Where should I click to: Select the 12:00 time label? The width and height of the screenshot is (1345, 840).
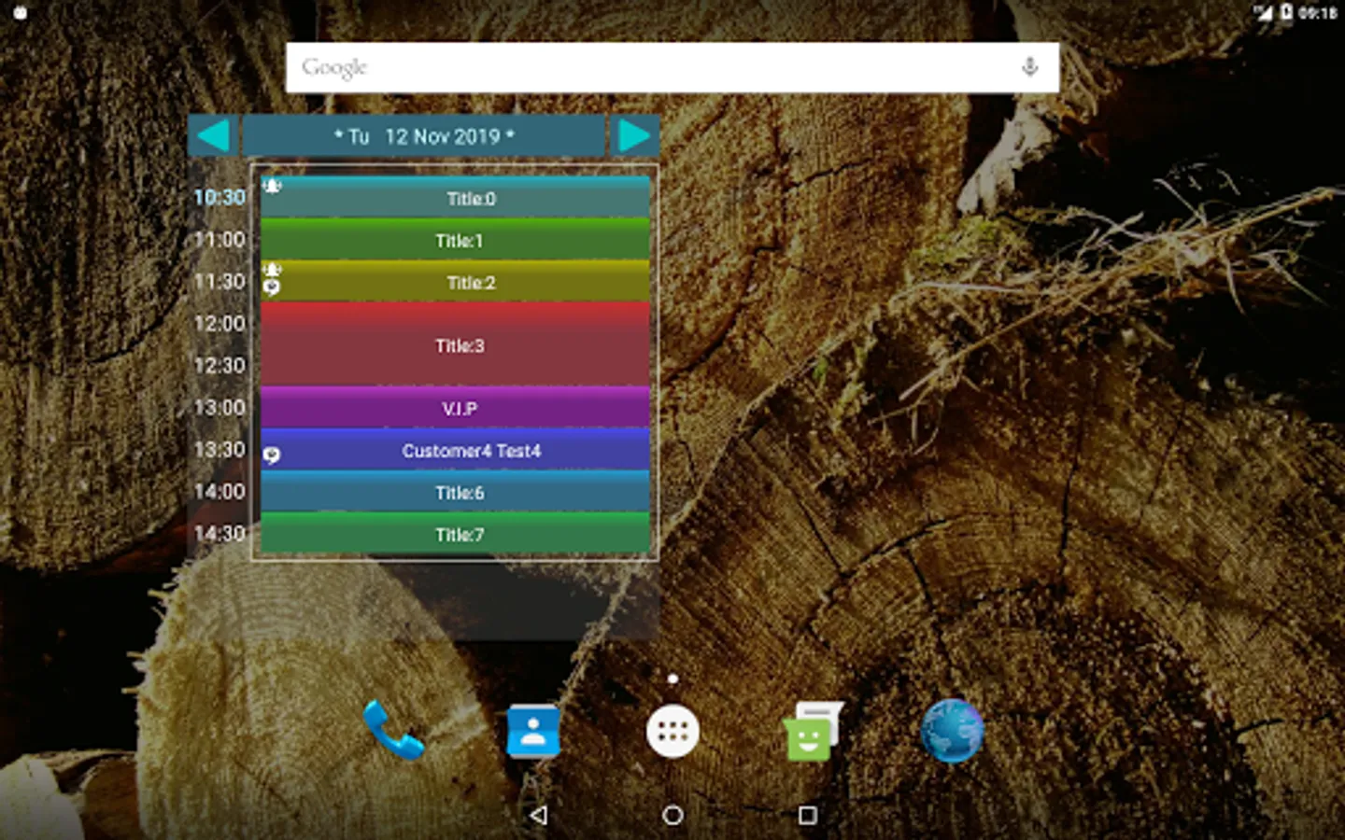(219, 323)
